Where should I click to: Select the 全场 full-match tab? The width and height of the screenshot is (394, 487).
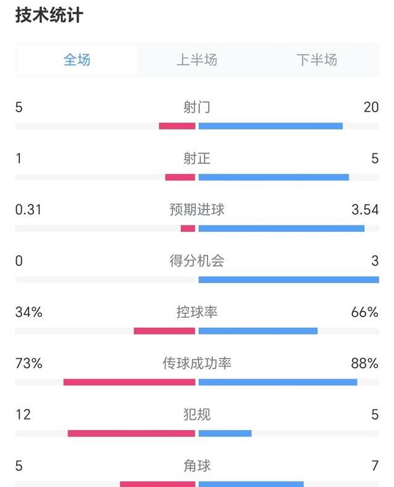click(77, 60)
